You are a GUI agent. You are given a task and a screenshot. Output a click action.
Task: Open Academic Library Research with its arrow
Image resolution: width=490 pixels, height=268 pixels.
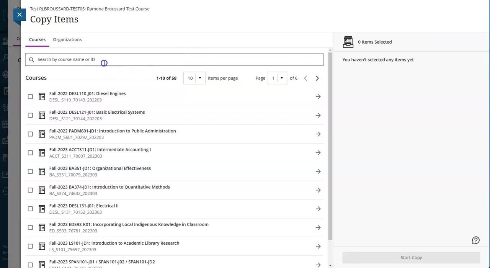318,247
